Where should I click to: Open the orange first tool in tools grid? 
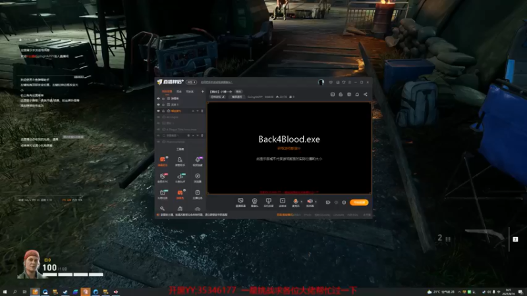click(x=163, y=161)
